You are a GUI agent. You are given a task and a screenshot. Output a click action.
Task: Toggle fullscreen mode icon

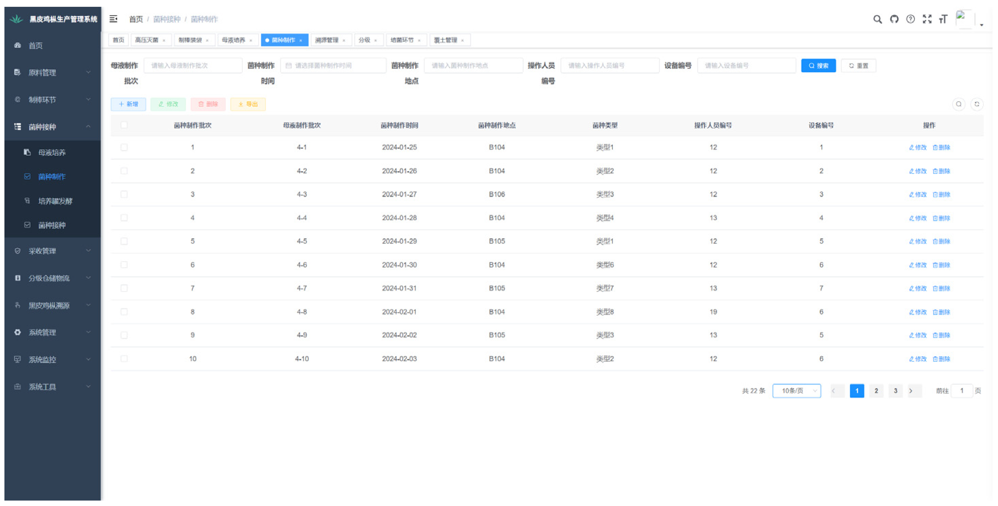pos(927,19)
